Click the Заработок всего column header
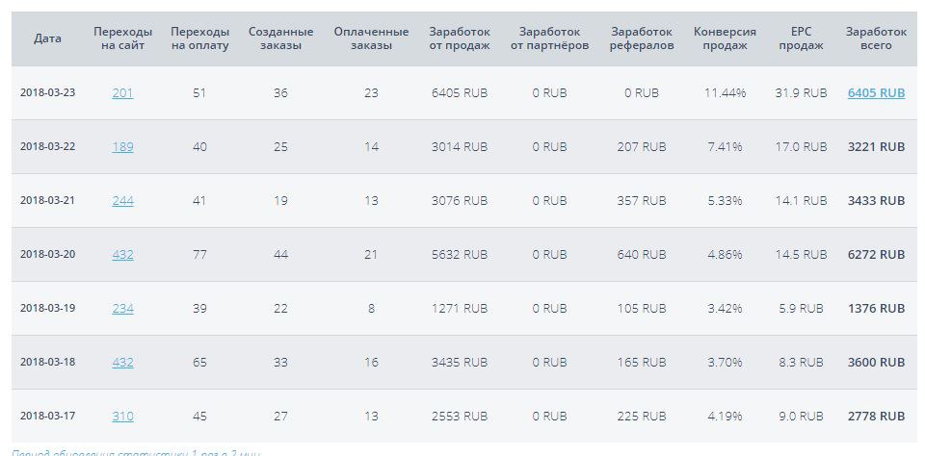This screenshot has height=456, width=925. click(x=876, y=38)
